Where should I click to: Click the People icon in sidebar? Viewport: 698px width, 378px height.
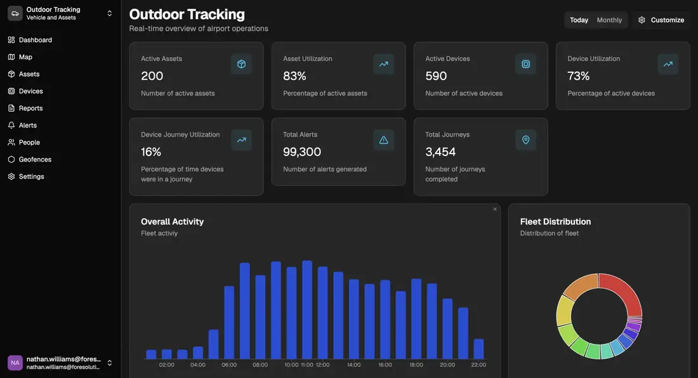click(11, 142)
